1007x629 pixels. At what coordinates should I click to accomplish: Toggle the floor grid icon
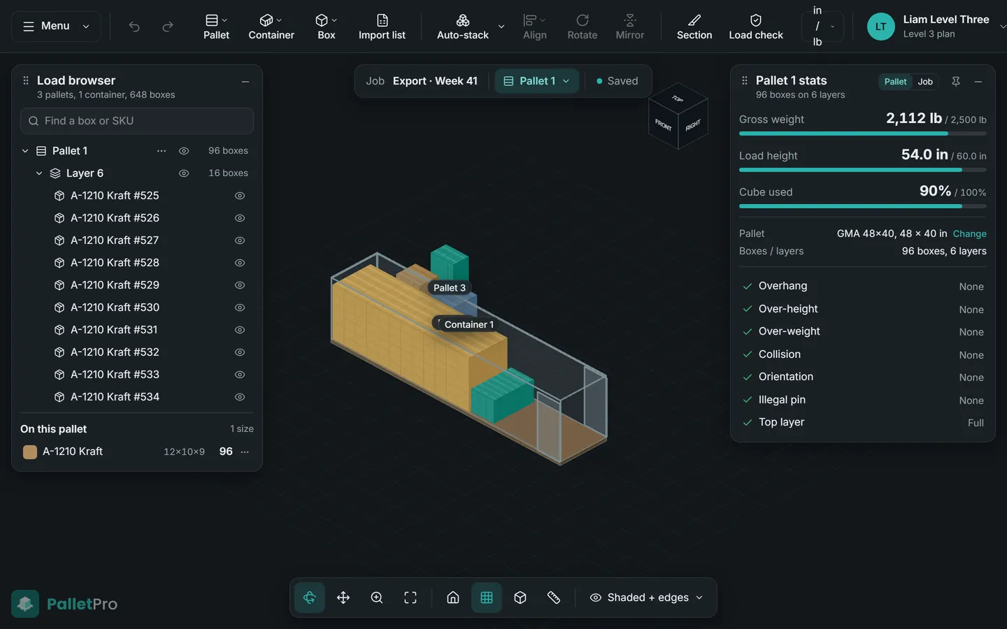pyautogui.click(x=487, y=598)
